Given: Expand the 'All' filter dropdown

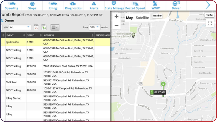Looking at the screenshot, I should pyautogui.click(x=20, y=27).
